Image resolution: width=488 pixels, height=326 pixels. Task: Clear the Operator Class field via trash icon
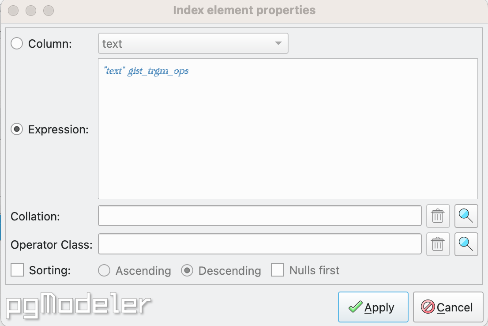click(437, 244)
